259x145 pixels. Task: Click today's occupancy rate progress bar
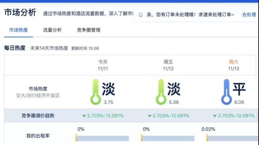[x=103, y=138]
